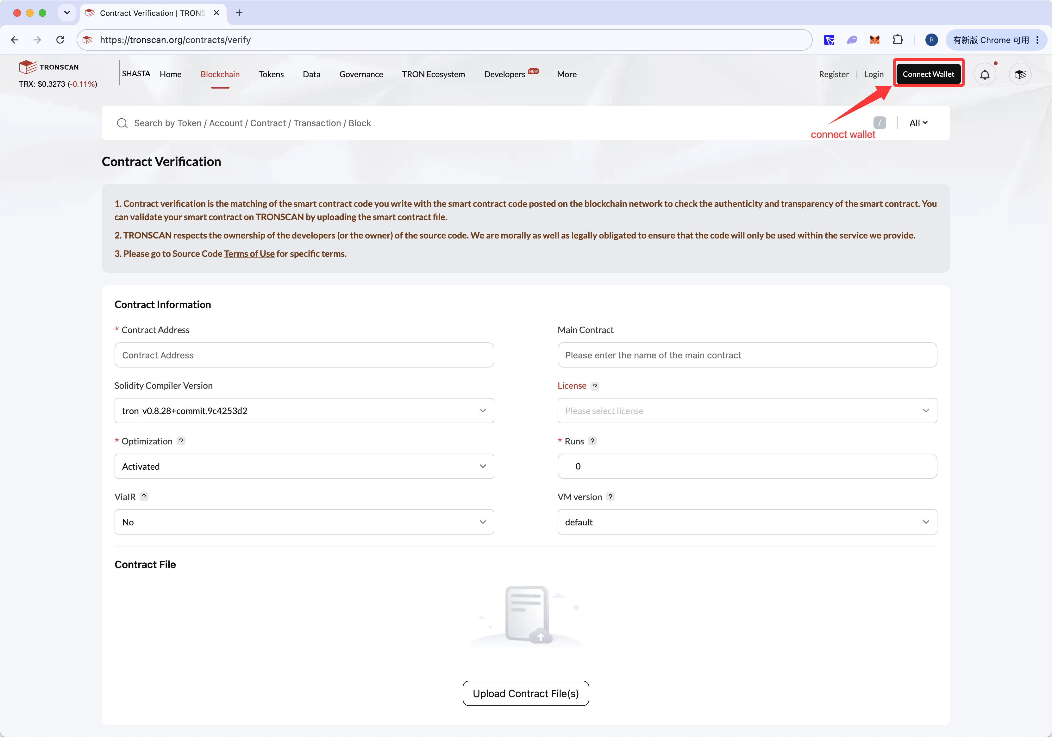Image resolution: width=1052 pixels, height=737 pixels.
Task: Click the SHASTA network label
Action: pyautogui.click(x=136, y=74)
